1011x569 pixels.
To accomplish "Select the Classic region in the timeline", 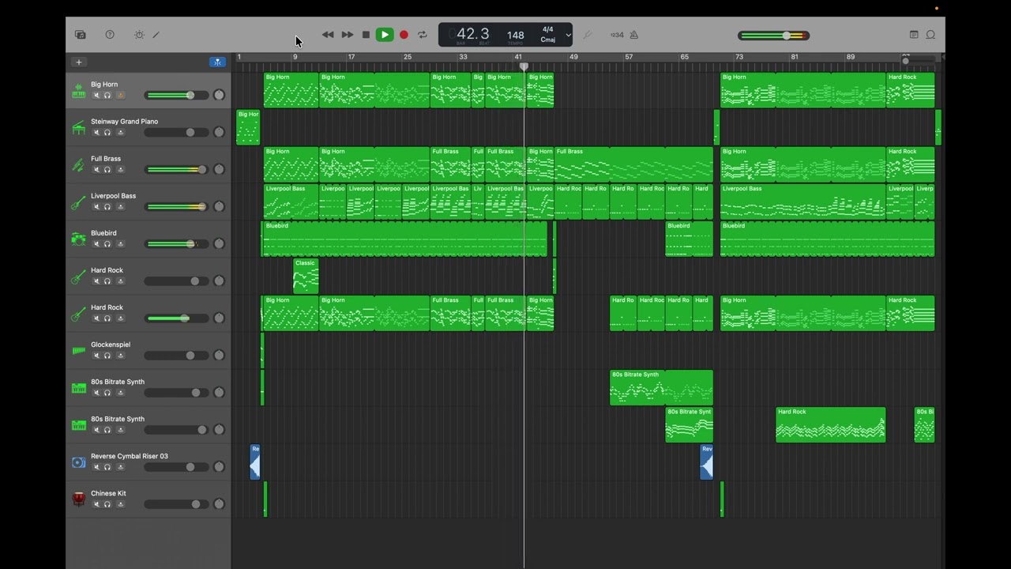I will [x=306, y=276].
